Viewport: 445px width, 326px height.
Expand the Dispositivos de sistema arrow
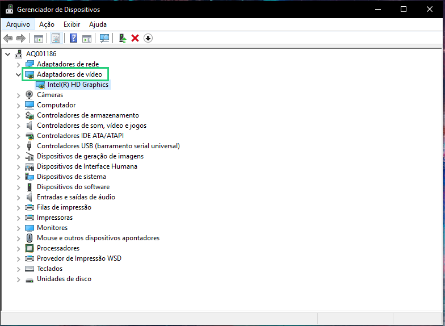pos(18,177)
